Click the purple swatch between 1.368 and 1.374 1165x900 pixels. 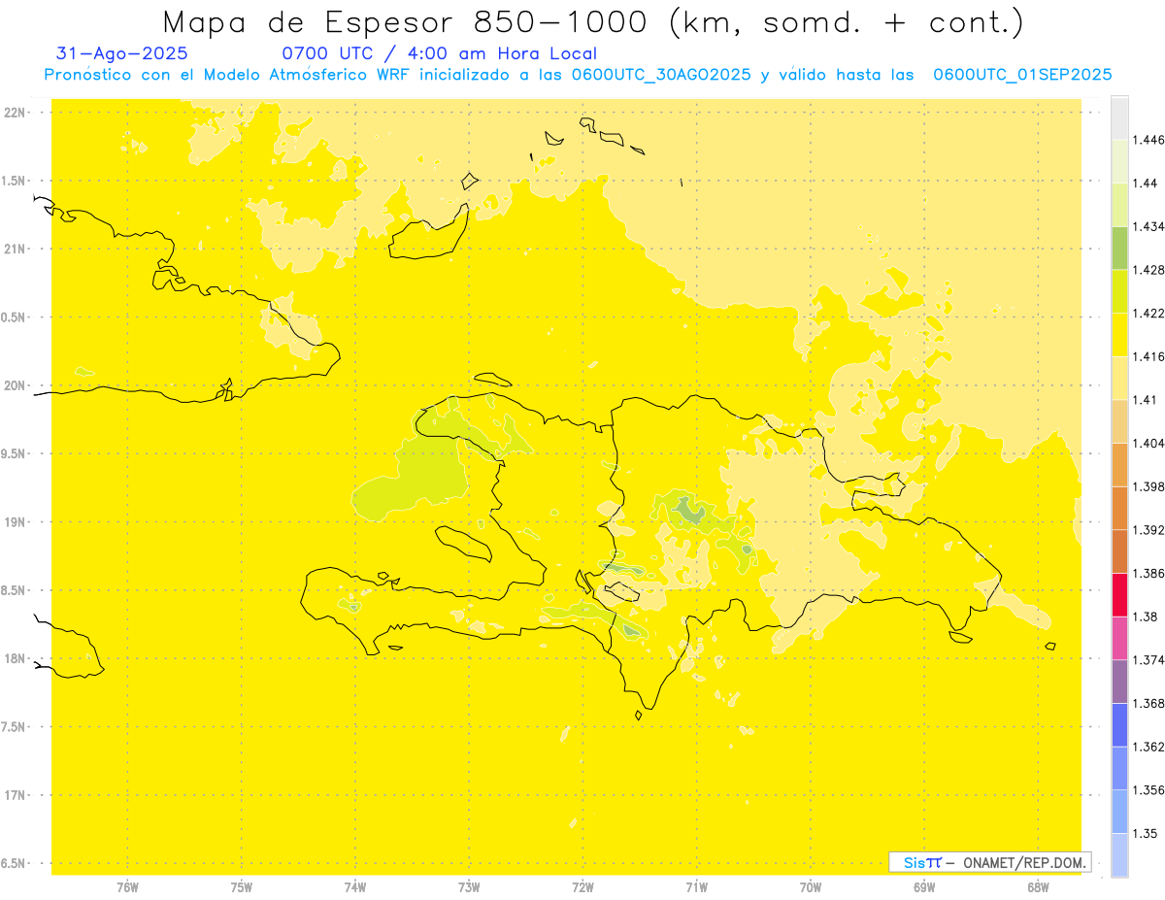[1119, 682]
